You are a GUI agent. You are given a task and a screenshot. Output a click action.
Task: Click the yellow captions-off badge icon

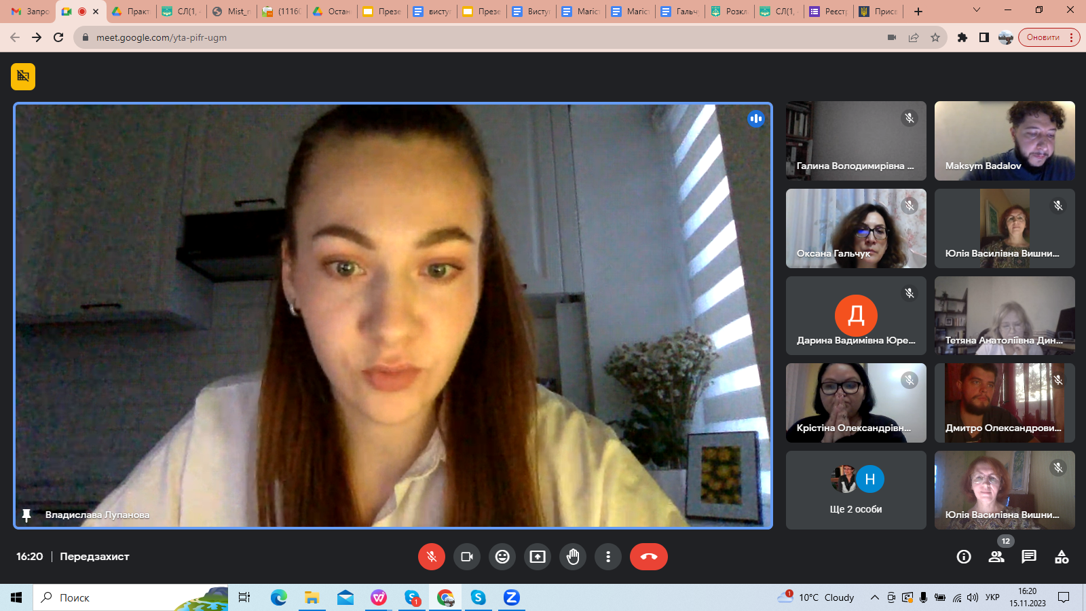pos(23,76)
